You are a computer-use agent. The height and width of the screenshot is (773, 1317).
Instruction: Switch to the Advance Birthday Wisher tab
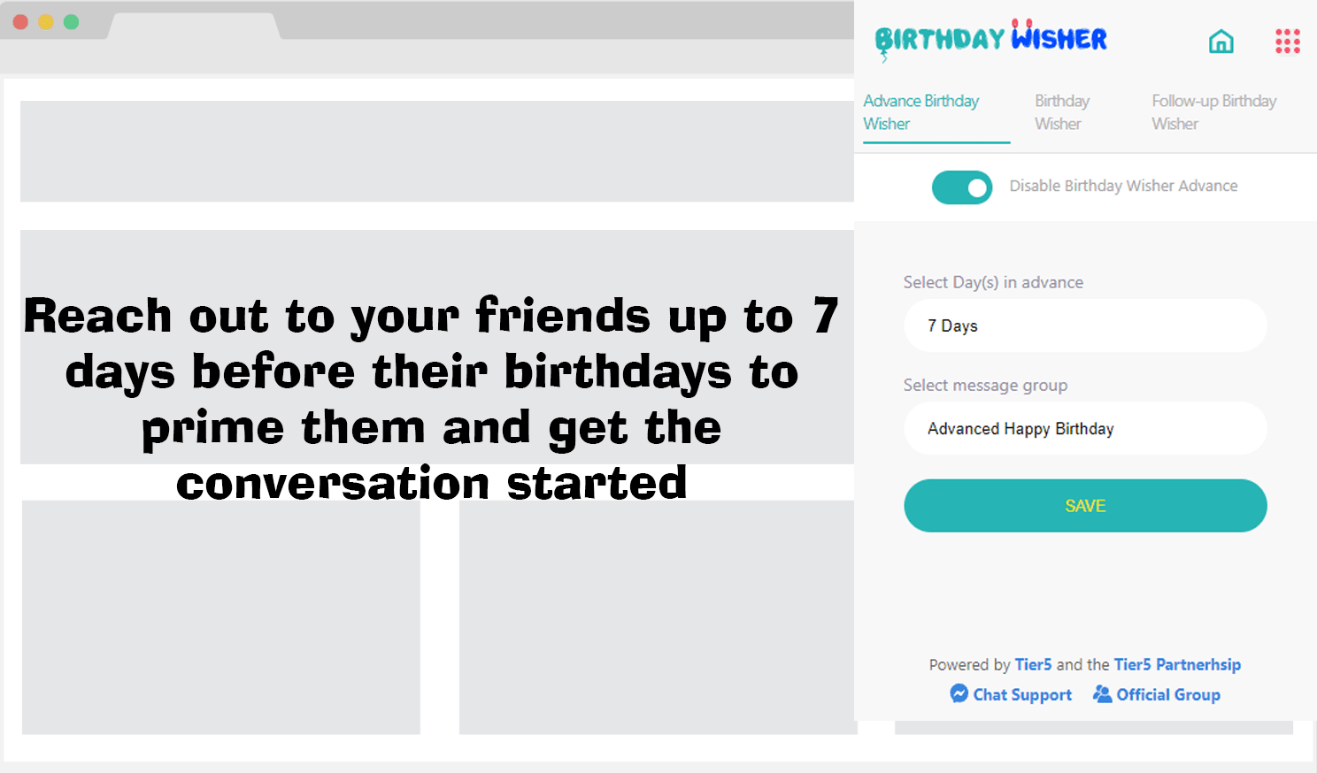pyautogui.click(x=921, y=112)
